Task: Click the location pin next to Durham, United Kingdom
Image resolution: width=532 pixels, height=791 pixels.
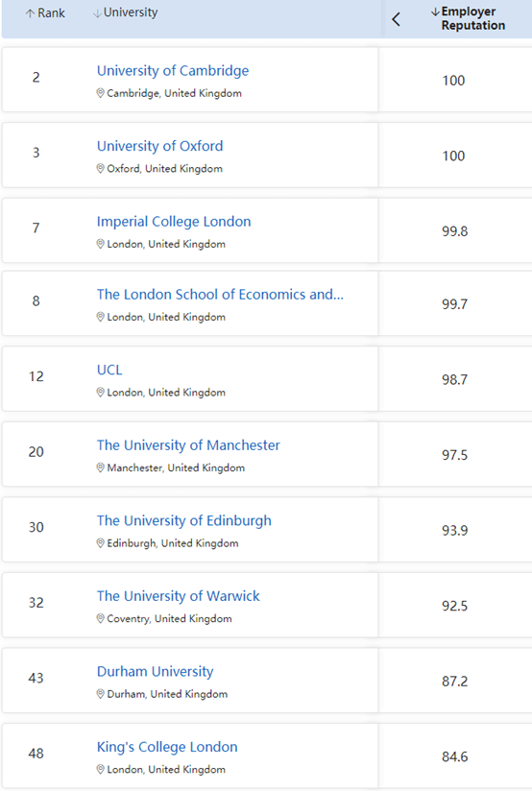Action: point(101,694)
